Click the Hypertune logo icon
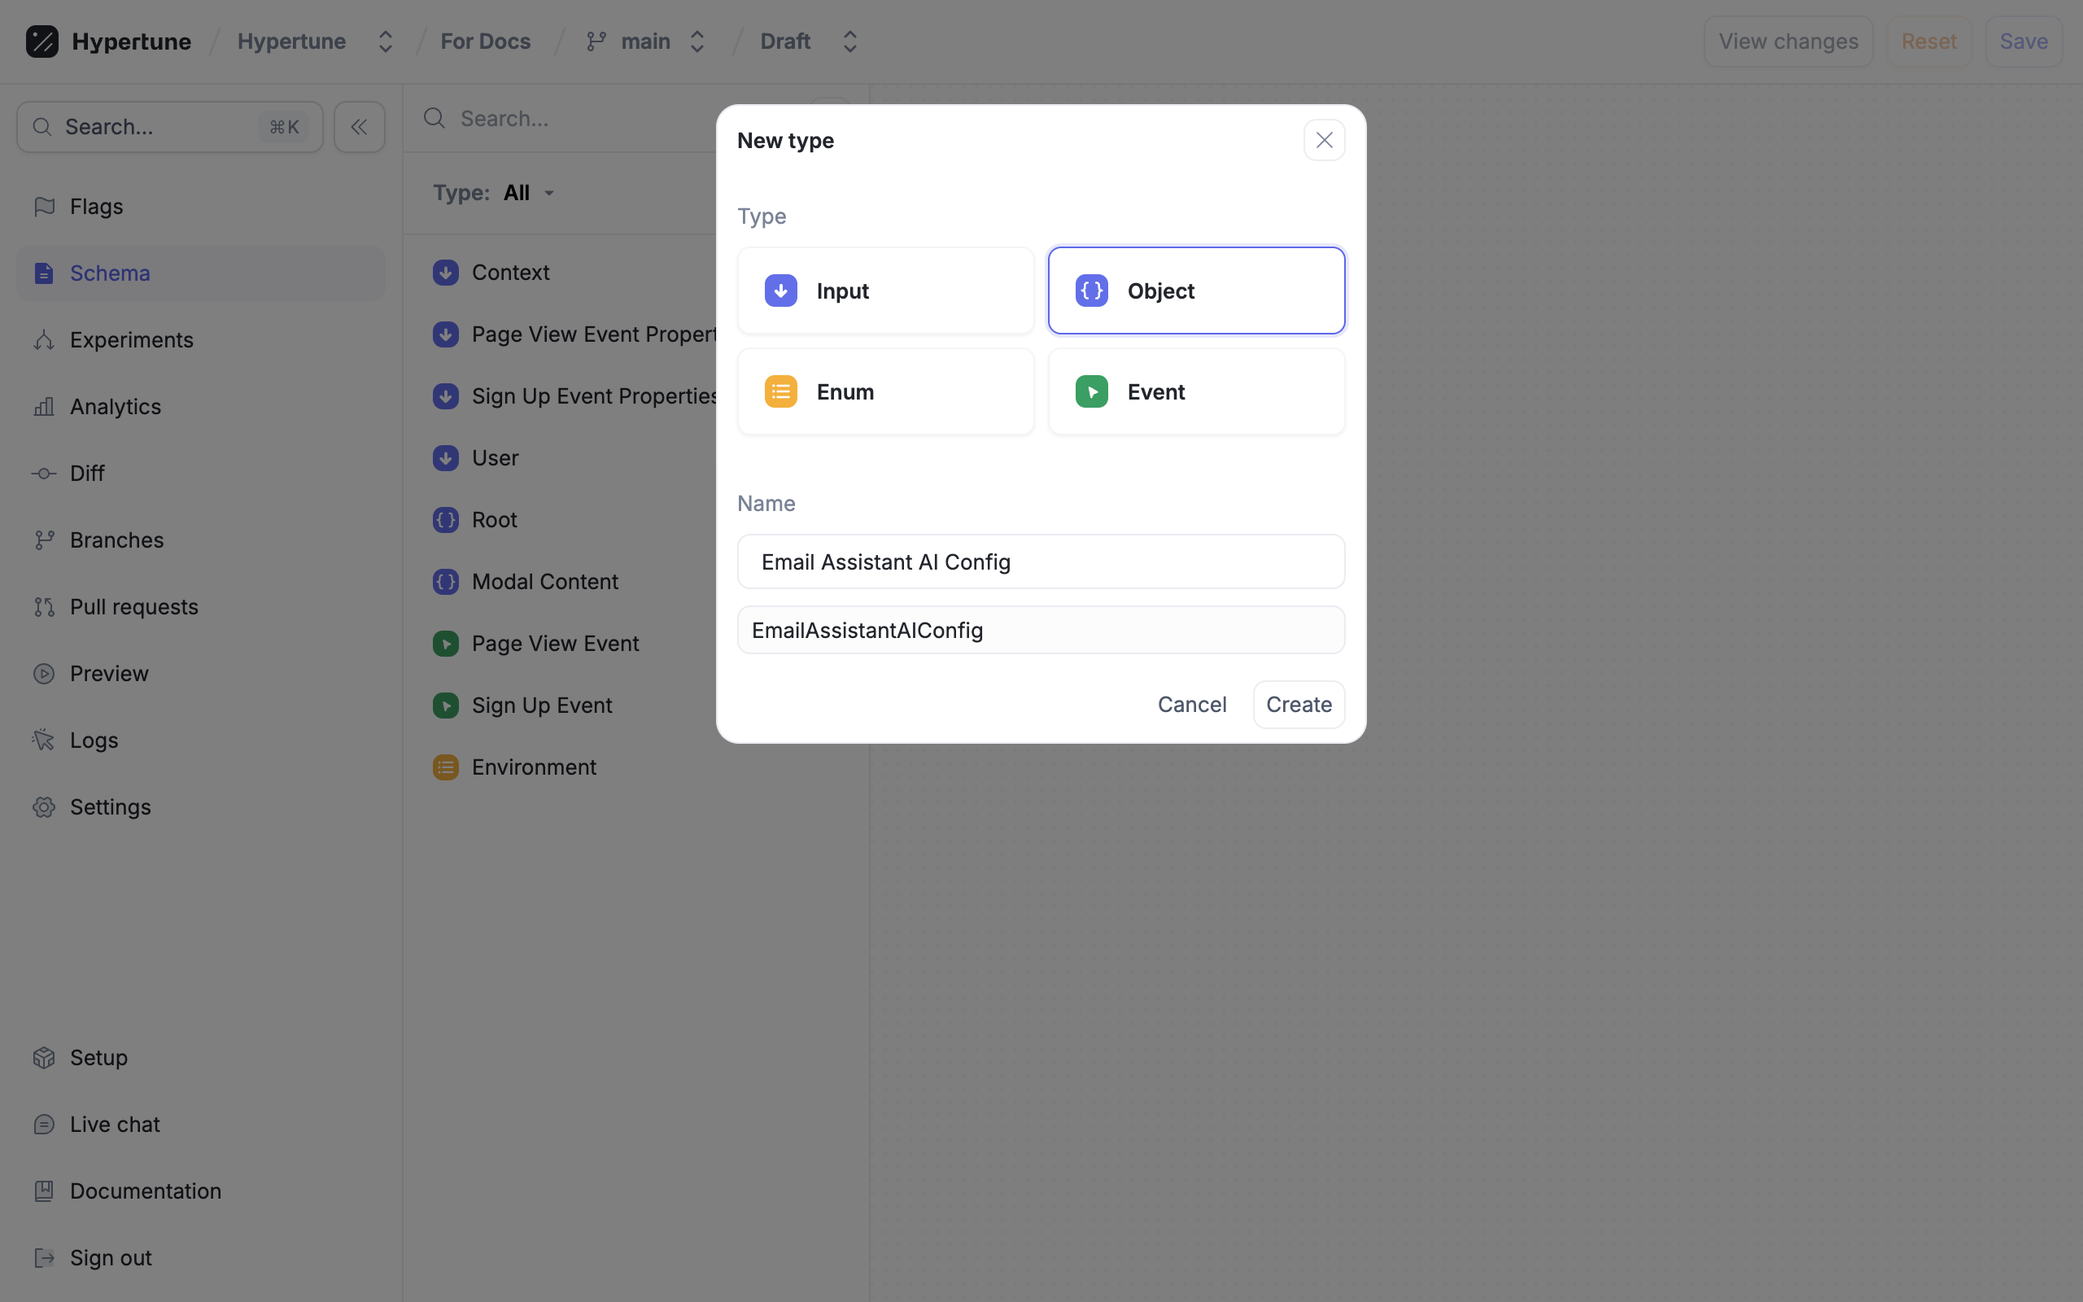Viewport: 2083px width, 1302px height. (x=41, y=42)
